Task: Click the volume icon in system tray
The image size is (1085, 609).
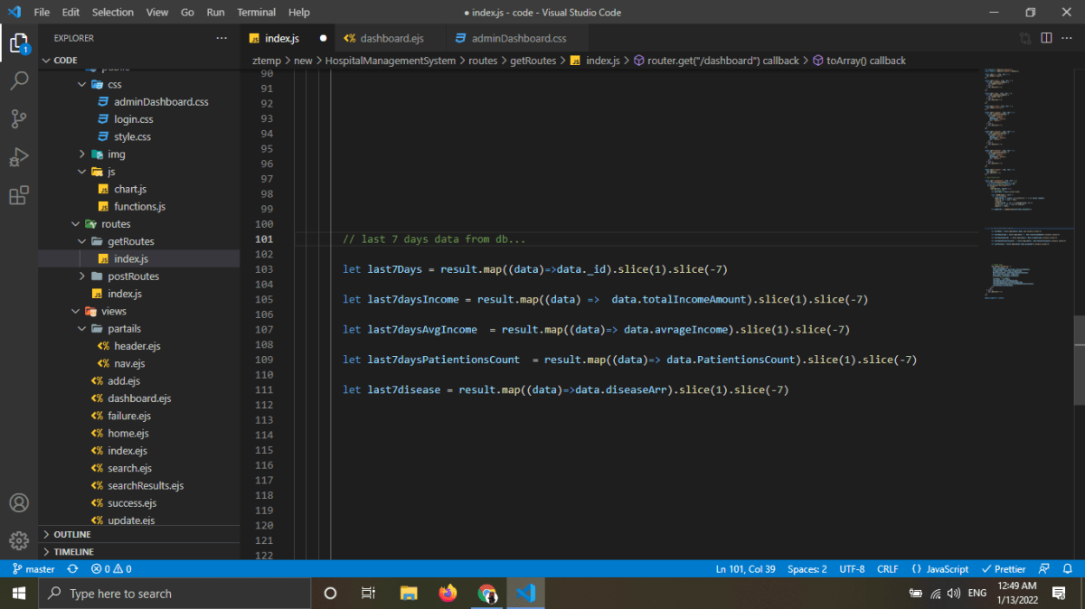Action: [x=954, y=594]
